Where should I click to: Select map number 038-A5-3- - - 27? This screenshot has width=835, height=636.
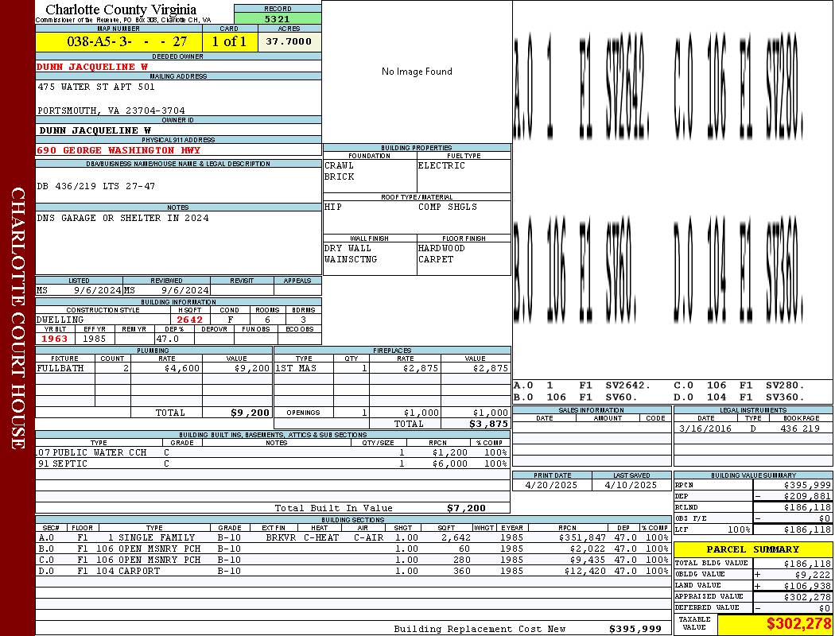[x=126, y=41]
